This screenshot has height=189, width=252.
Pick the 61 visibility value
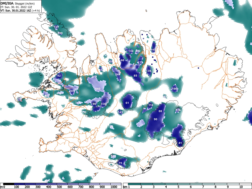[x=127, y=103]
